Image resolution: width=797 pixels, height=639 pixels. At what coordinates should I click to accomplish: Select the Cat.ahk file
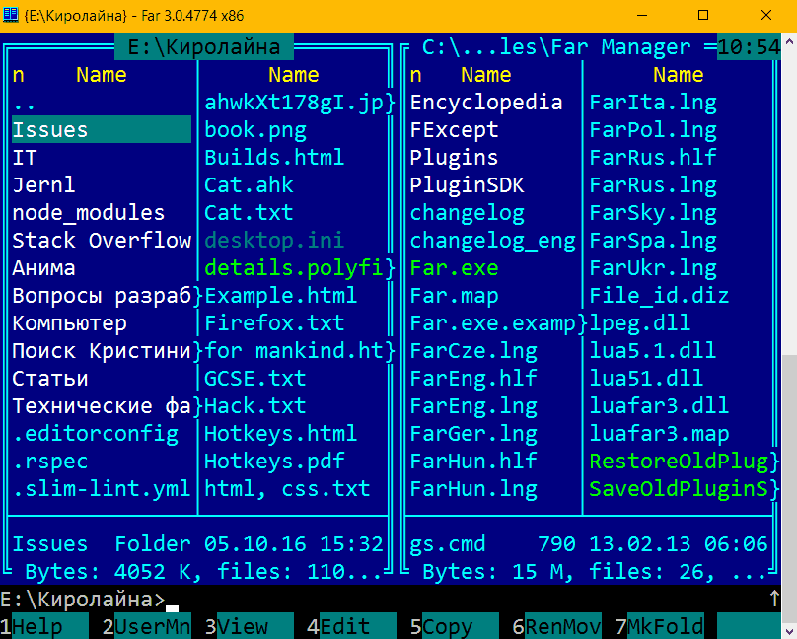click(249, 184)
